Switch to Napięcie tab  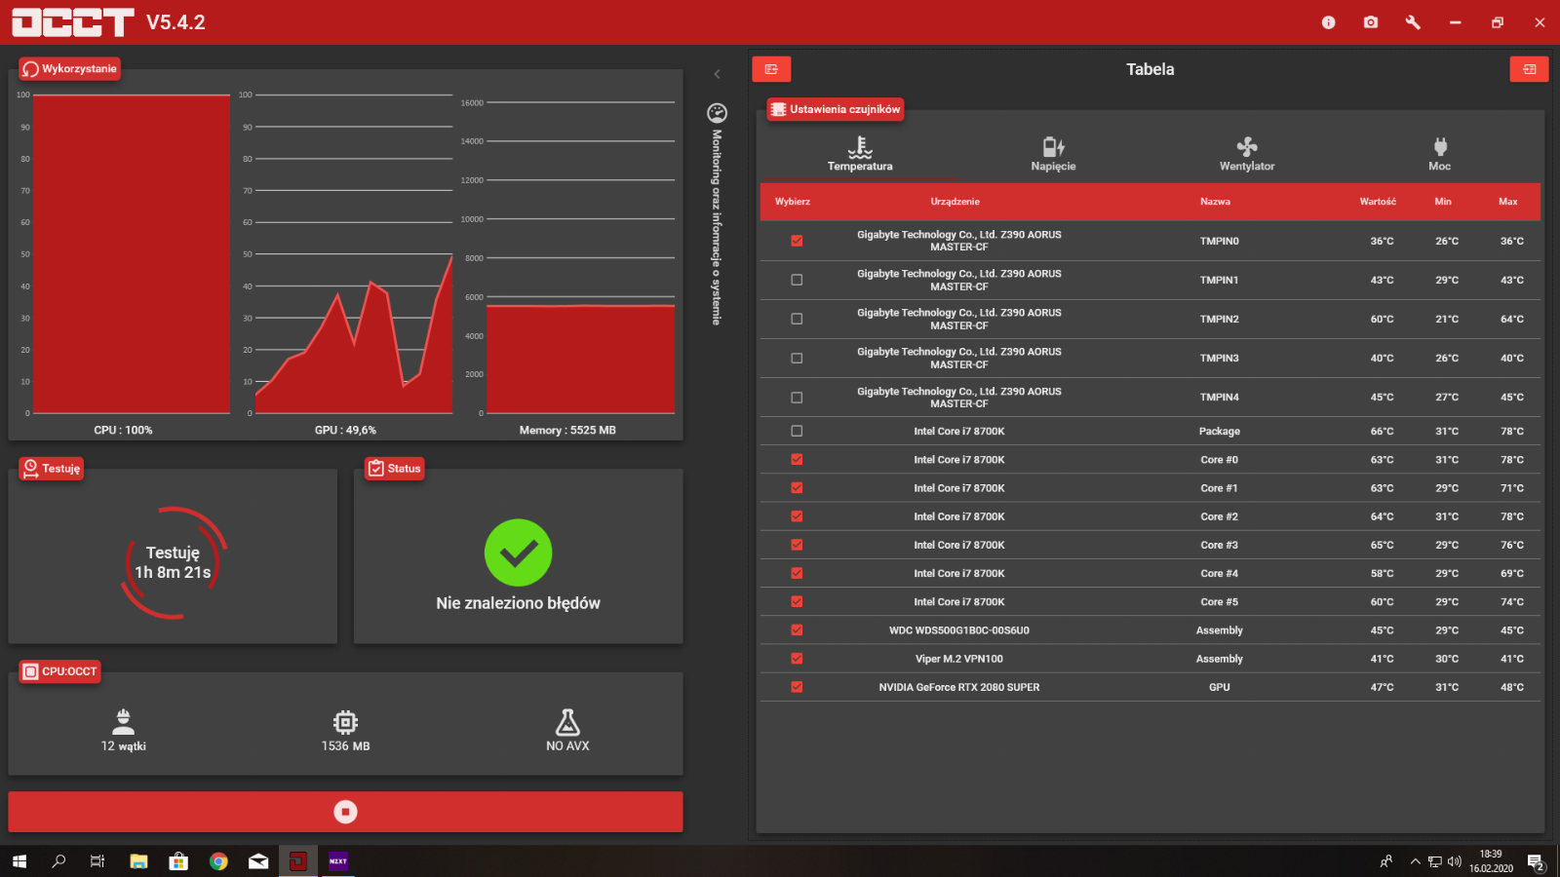1053,154
